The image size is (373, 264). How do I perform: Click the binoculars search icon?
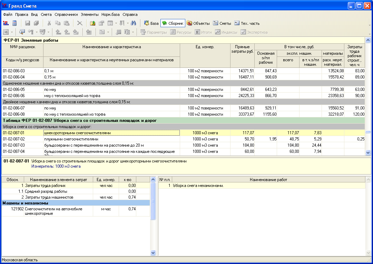click(x=133, y=23)
